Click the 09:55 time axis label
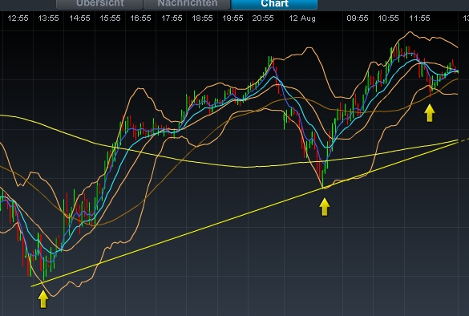Viewport: 469px width, 316px height. (358, 18)
